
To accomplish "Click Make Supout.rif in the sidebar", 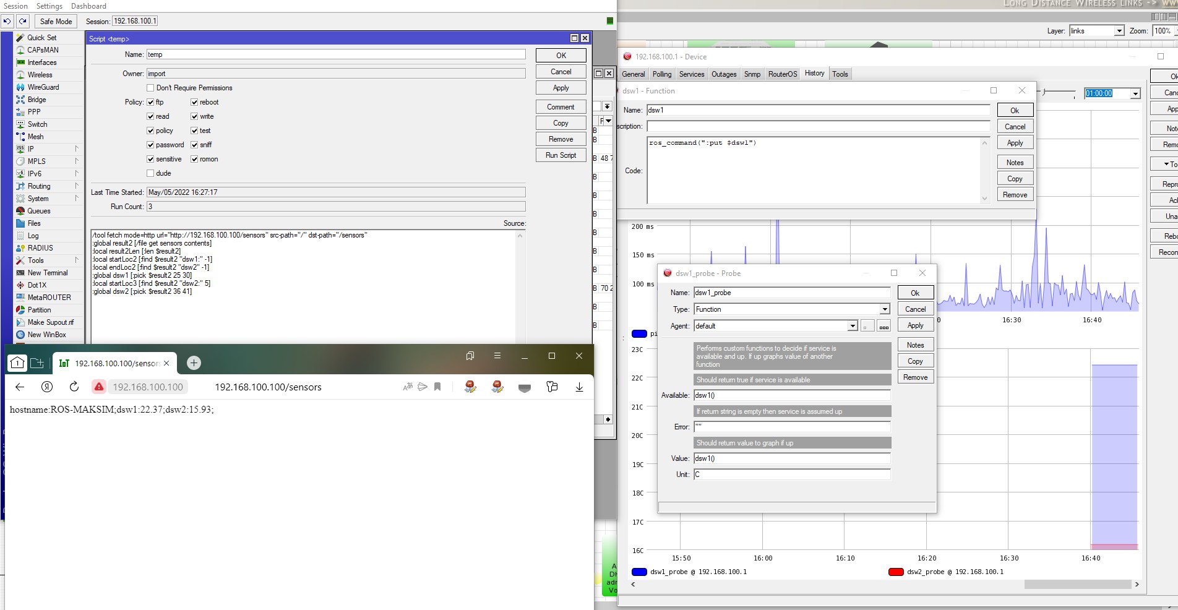I will click(50, 322).
